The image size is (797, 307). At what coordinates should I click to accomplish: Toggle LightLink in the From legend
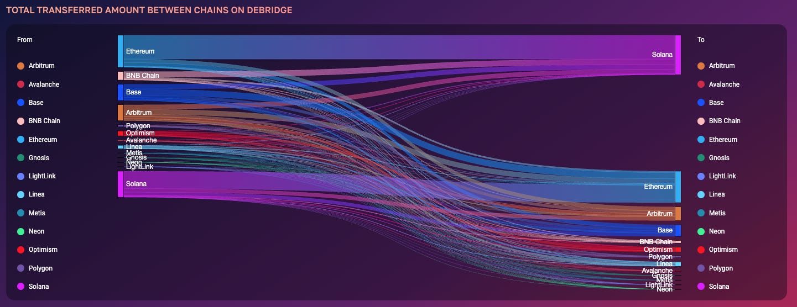tap(37, 176)
